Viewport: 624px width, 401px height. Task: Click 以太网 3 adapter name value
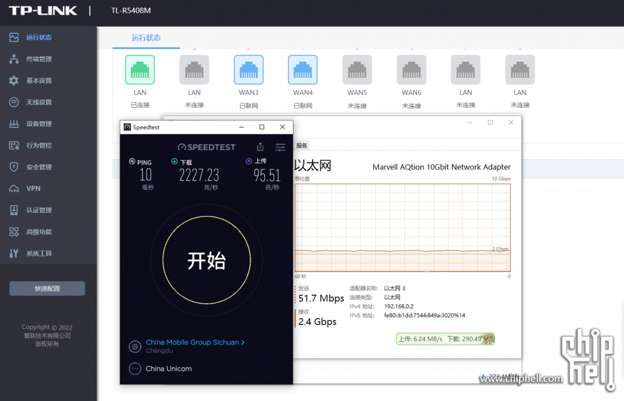394,288
